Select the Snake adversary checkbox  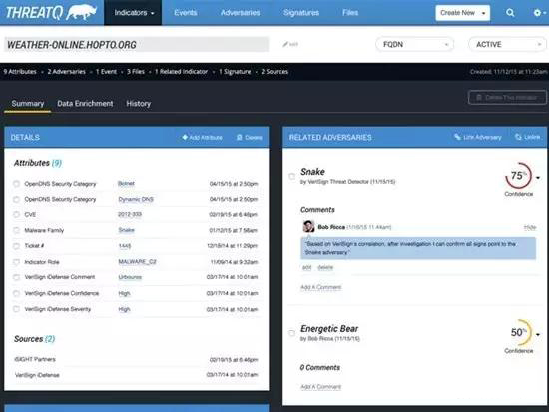(292, 176)
